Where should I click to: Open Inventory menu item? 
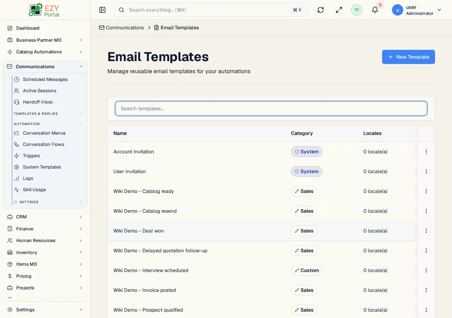point(45,252)
